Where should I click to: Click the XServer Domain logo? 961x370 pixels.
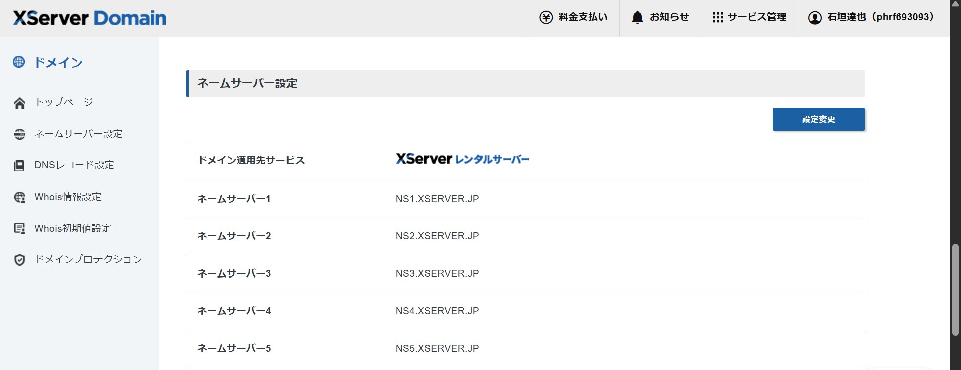click(89, 18)
